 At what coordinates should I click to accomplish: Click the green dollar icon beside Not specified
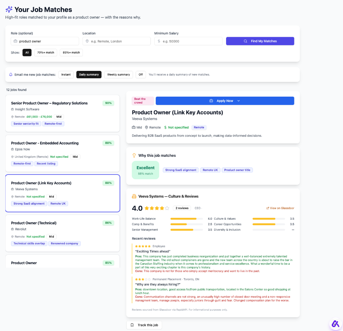tap(165, 127)
